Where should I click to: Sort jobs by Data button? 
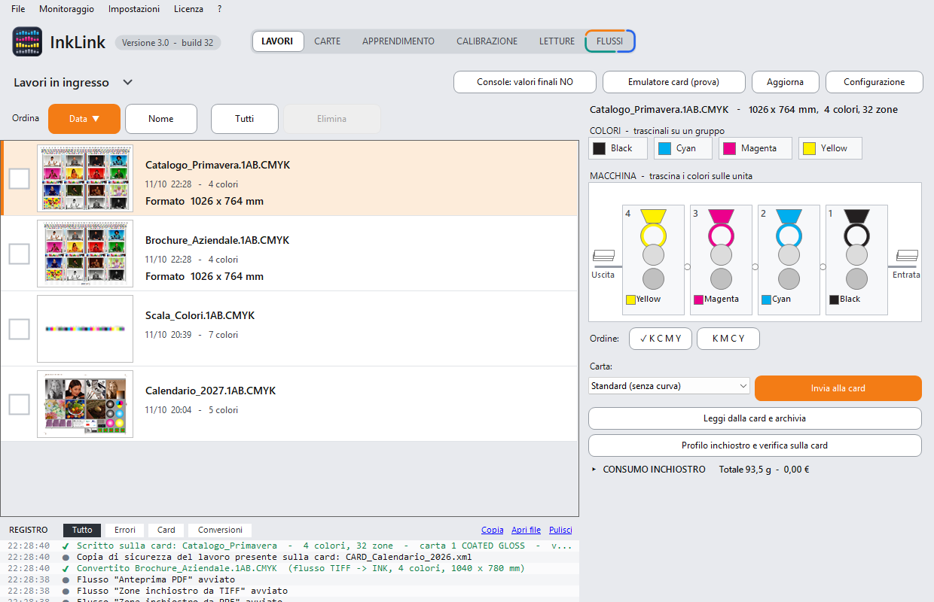click(x=84, y=119)
